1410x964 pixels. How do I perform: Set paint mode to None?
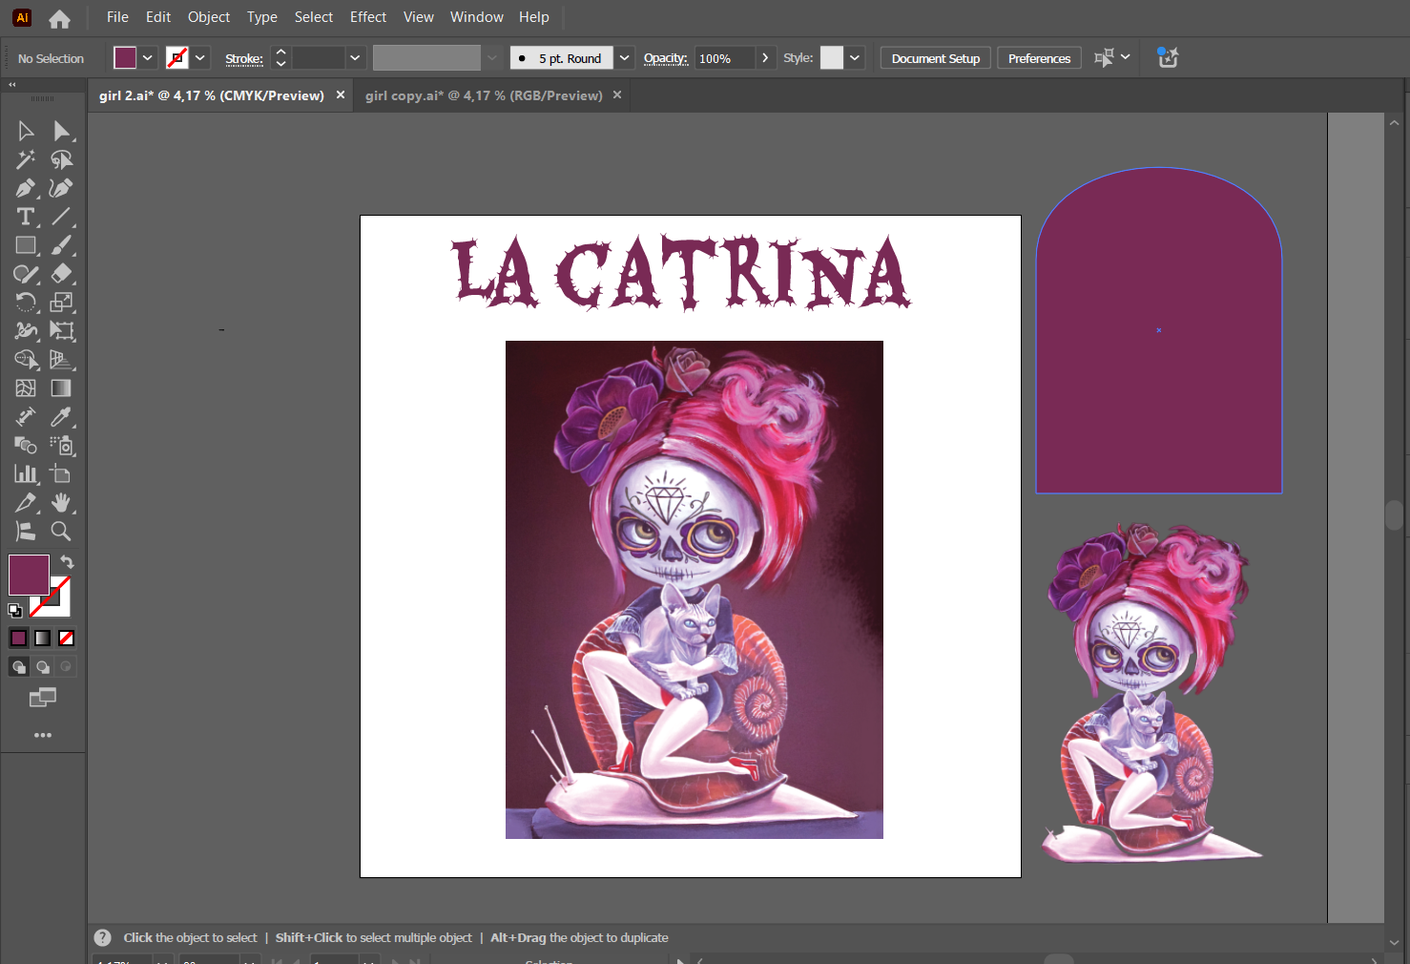point(67,639)
